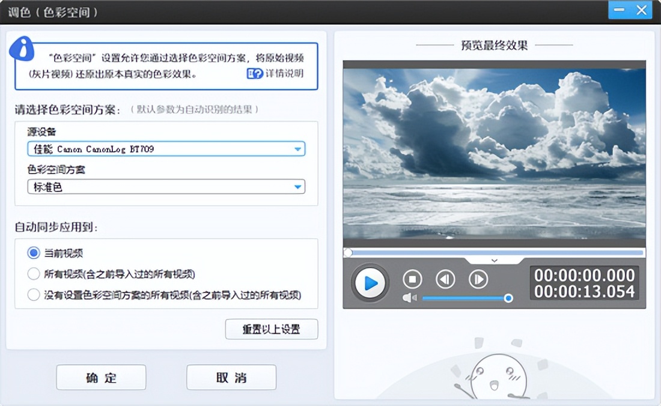Screen dimensions: 661x406
Task: Click the help question mark icon
Action: click(x=255, y=74)
